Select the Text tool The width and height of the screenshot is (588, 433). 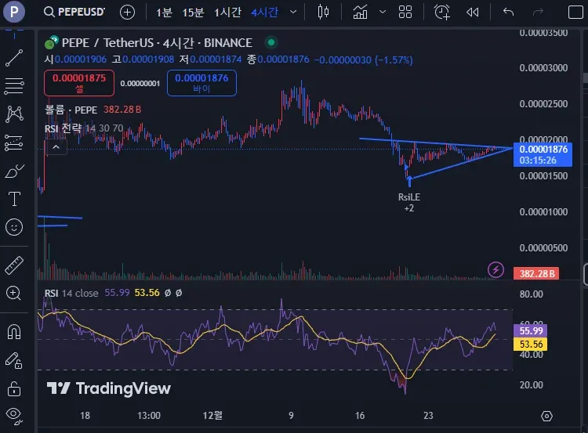14,199
